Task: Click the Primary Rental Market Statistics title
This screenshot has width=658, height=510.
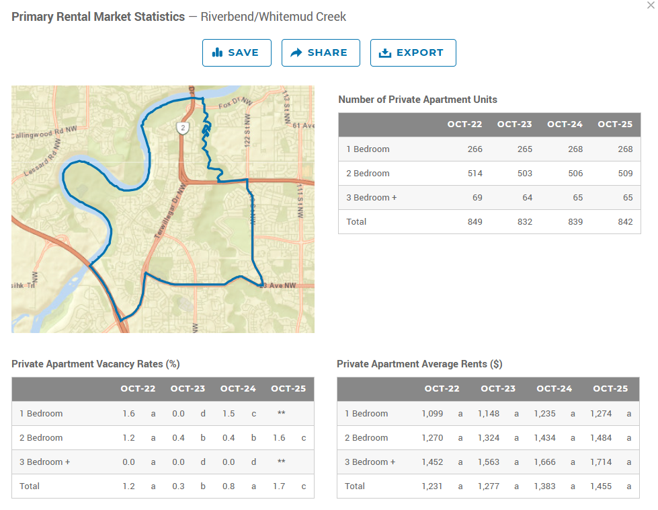Action: [98, 17]
